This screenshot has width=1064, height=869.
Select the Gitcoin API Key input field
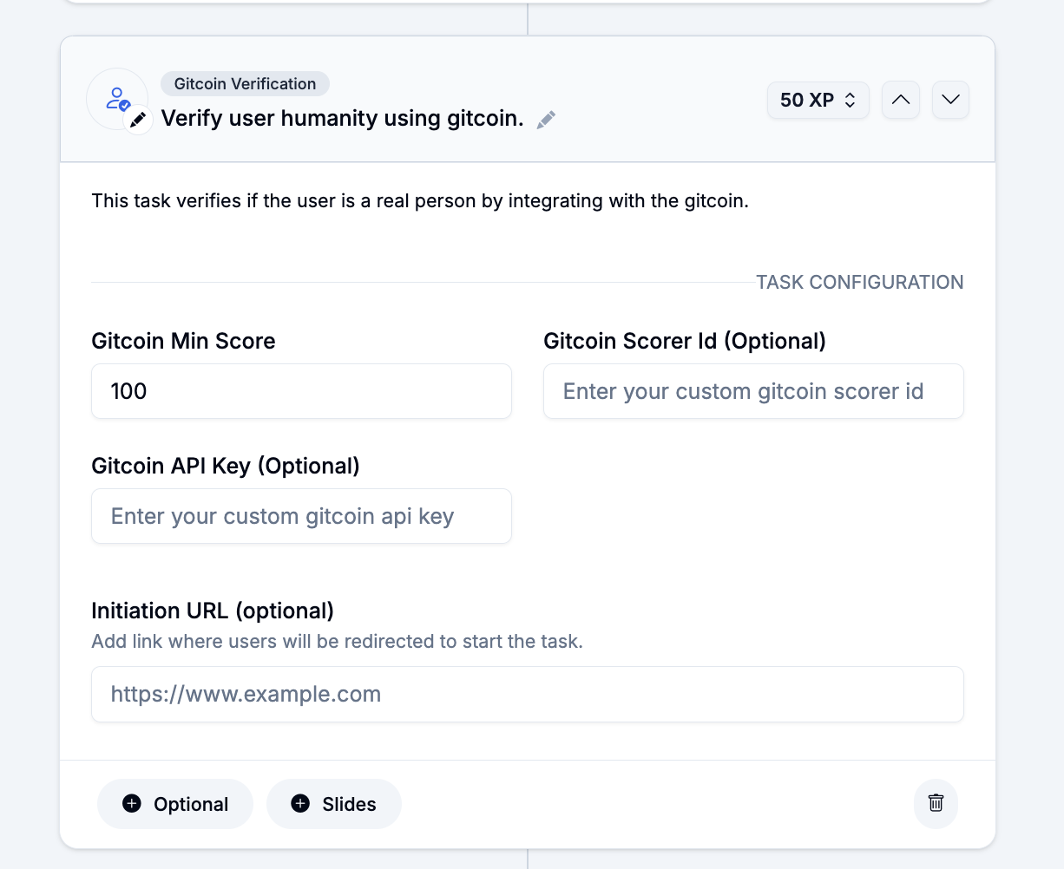coord(301,516)
